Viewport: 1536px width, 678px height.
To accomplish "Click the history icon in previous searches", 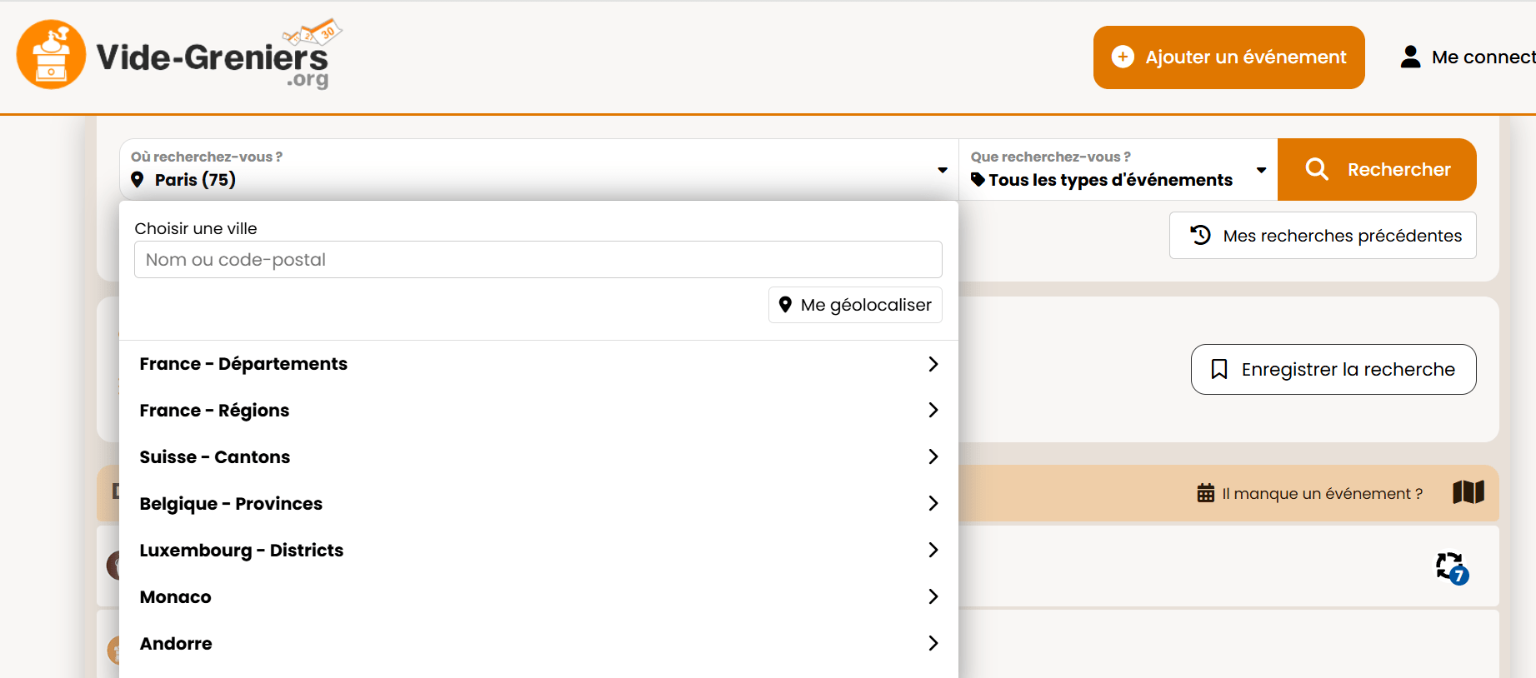I will [x=1200, y=235].
